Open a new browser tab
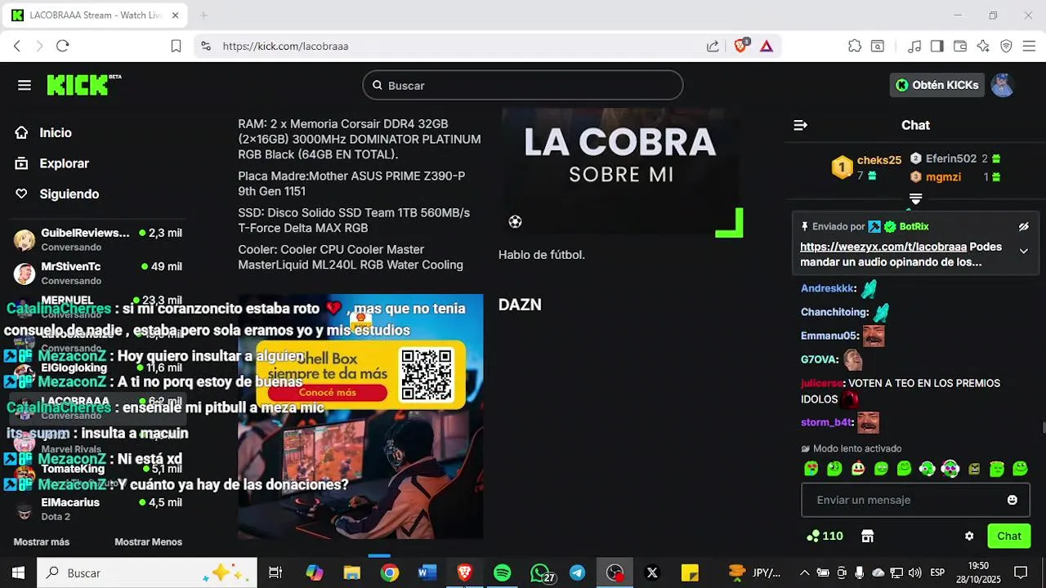 (204, 16)
